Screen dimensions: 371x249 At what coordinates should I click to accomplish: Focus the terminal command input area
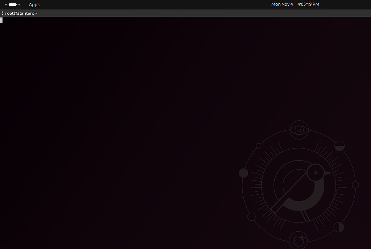(109, 72)
